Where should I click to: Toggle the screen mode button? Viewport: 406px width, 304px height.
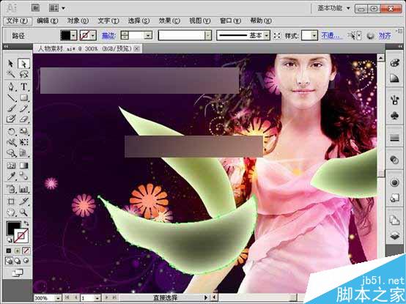18,273
